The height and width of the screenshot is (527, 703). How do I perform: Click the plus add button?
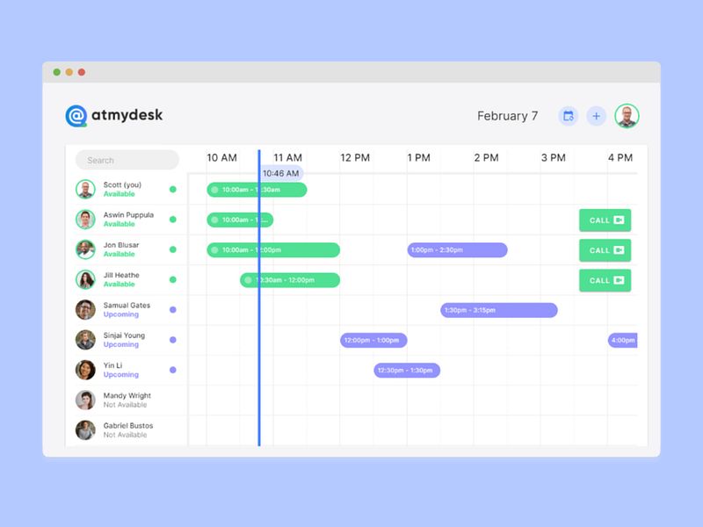(x=597, y=116)
